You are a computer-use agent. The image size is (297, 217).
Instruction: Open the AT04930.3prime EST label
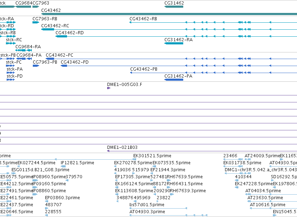pyautogui.click(x=147, y=212)
